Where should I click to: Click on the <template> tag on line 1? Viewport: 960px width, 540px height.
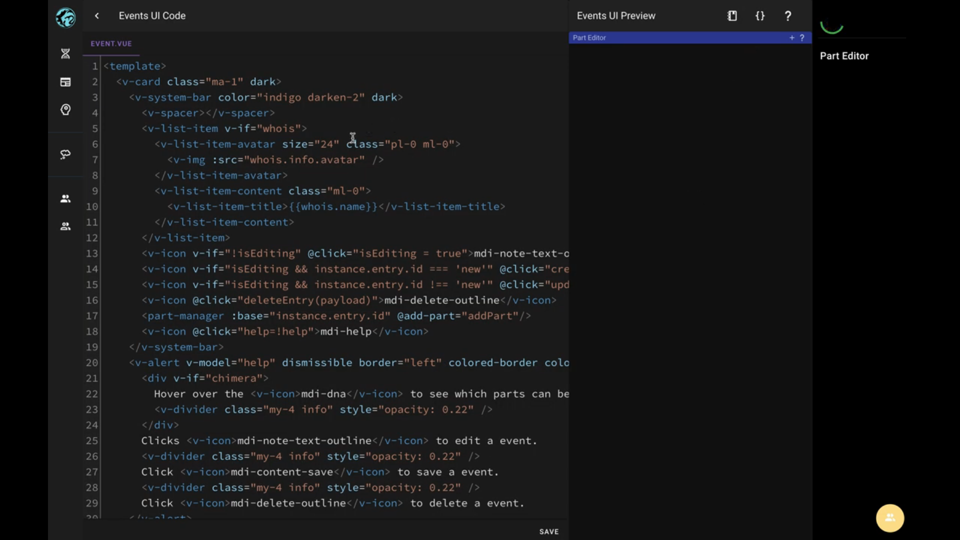pos(134,66)
